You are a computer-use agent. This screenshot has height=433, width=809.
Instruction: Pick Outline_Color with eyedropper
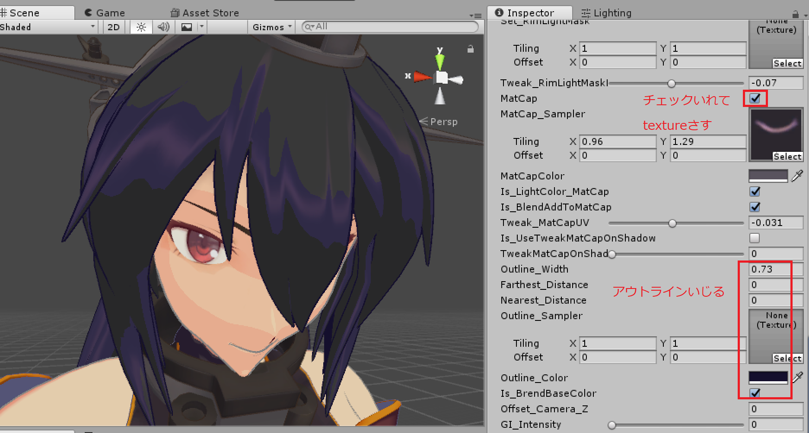point(797,377)
